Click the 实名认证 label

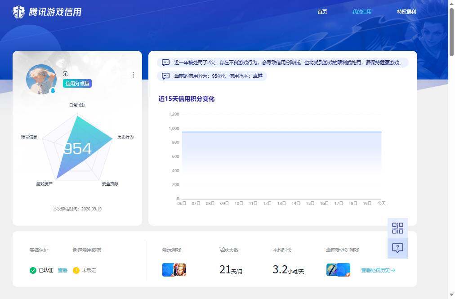(x=39, y=250)
